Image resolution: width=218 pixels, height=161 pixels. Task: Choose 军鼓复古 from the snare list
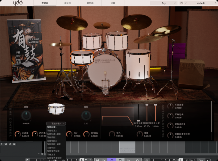point(51,154)
